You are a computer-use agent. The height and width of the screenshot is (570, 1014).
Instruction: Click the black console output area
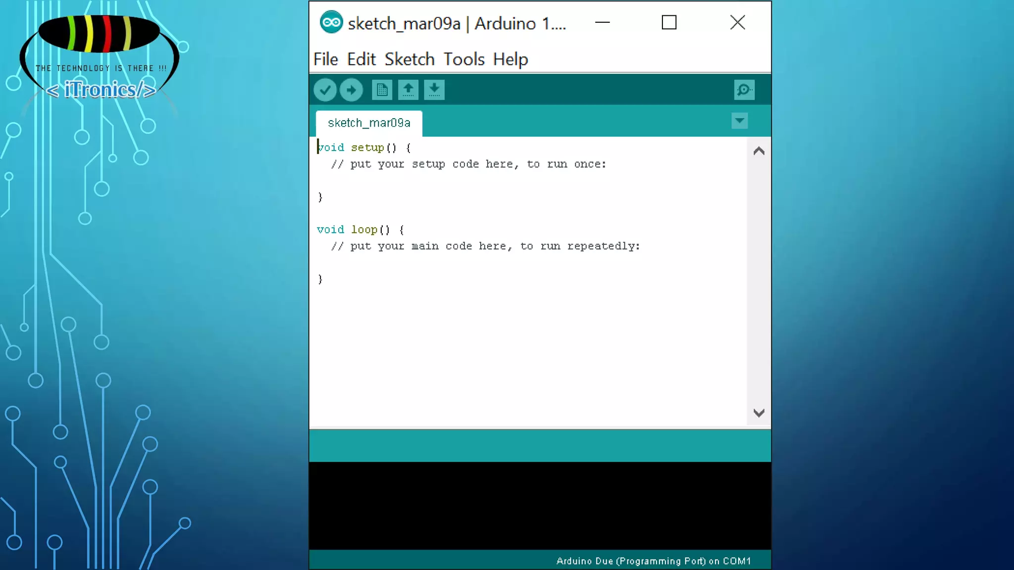[540, 506]
